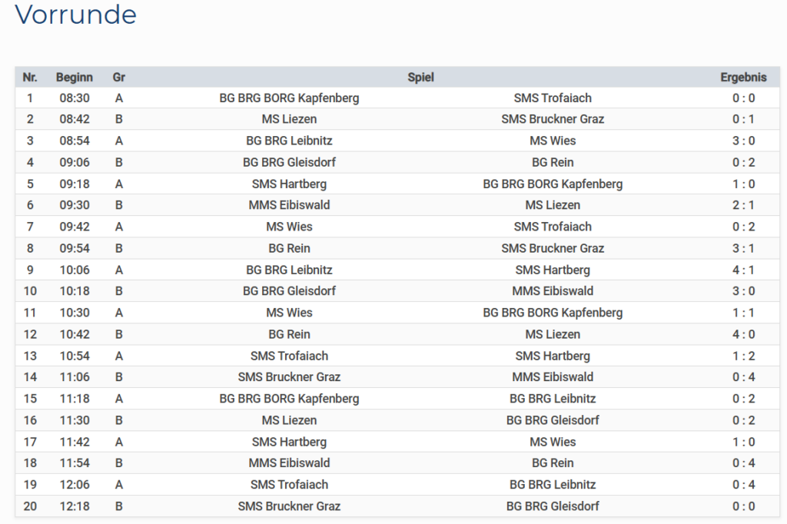This screenshot has width=787, height=524.
Task: Click BG BRG Gleisdorf in match 20
Action: [553, 506]
